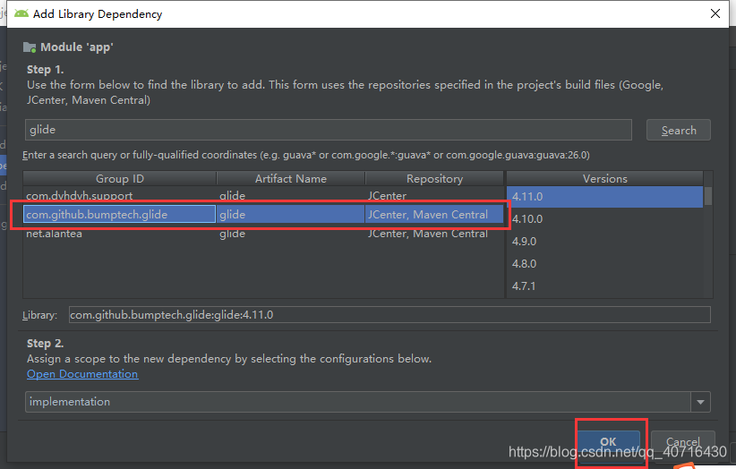736x469 pixels.
Task: Select the com.dyhdyh.support group row
Action: (x=263, y=195)
